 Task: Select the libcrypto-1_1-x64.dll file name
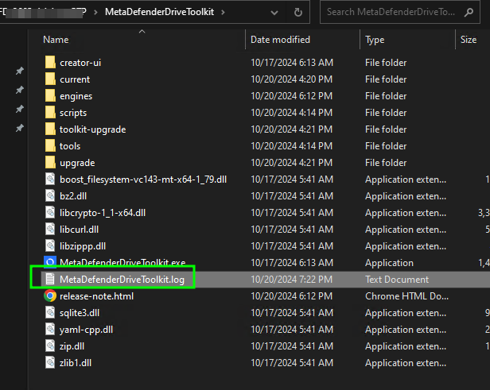pyautogui.click(x=103, y=213)
